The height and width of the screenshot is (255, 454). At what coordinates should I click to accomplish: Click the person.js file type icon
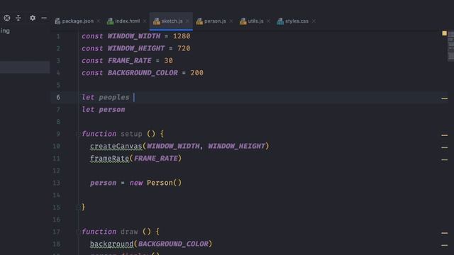(x=199, y=21)
